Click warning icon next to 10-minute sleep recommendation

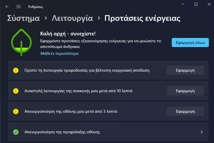coord(16,91)
